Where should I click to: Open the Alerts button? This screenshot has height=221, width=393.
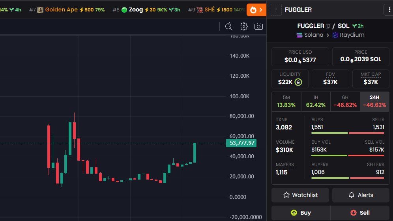coord(361,195)
